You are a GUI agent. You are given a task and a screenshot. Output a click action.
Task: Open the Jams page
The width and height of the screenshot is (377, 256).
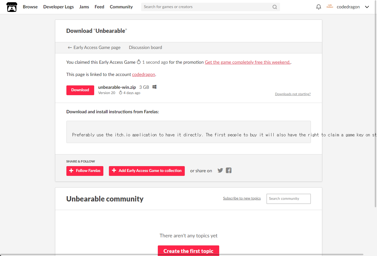point(84,7)
